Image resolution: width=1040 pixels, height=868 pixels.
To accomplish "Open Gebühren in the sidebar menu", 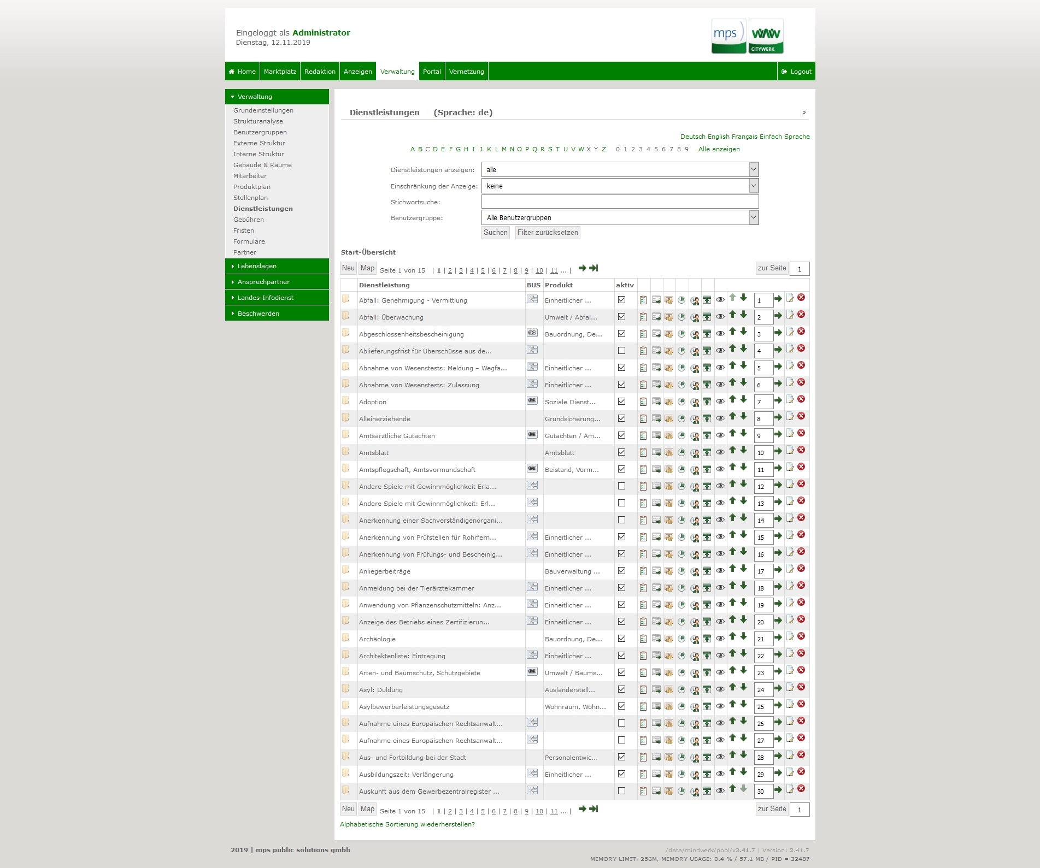I will [x=249, y=220].
